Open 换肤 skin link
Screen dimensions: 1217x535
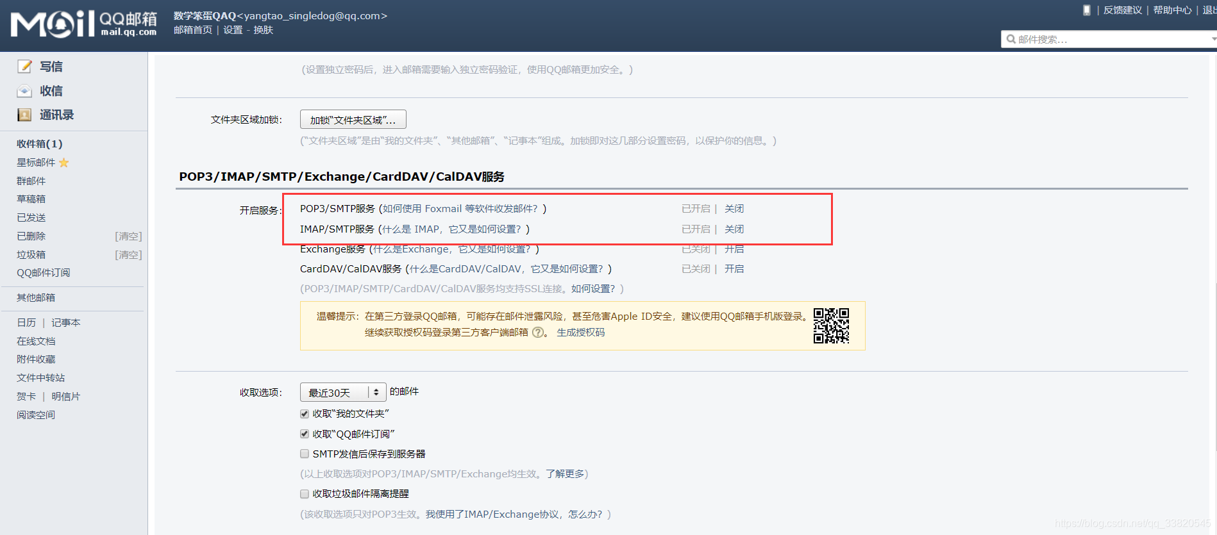coord(263,30)
